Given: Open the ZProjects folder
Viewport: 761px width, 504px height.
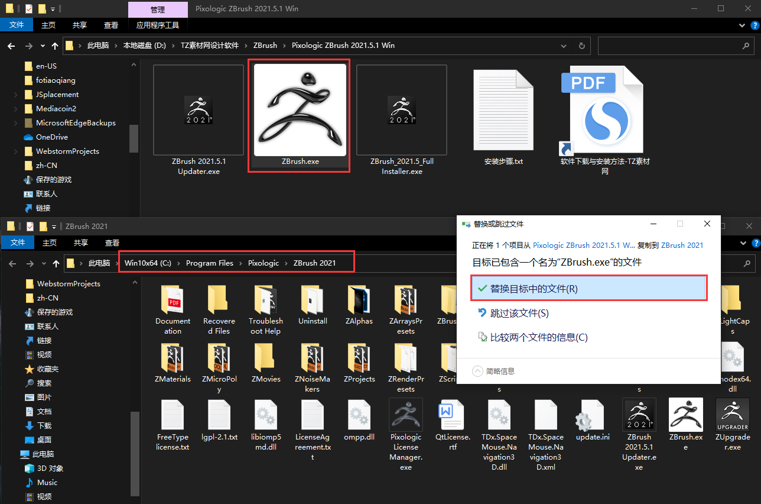Looking at the screenshot, I should click(x=359, y=363).
